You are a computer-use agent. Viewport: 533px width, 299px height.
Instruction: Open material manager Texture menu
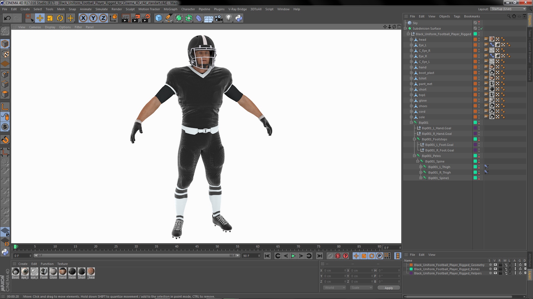point(62,264)
